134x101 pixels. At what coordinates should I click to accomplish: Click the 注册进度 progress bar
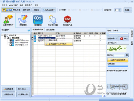point(118,66)
